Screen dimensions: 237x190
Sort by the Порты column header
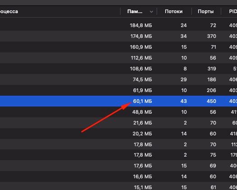coord(206,11)
